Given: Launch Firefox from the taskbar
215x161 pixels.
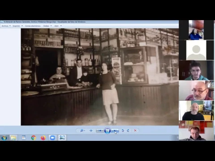Looking at the screenshot, I should 43,138.
